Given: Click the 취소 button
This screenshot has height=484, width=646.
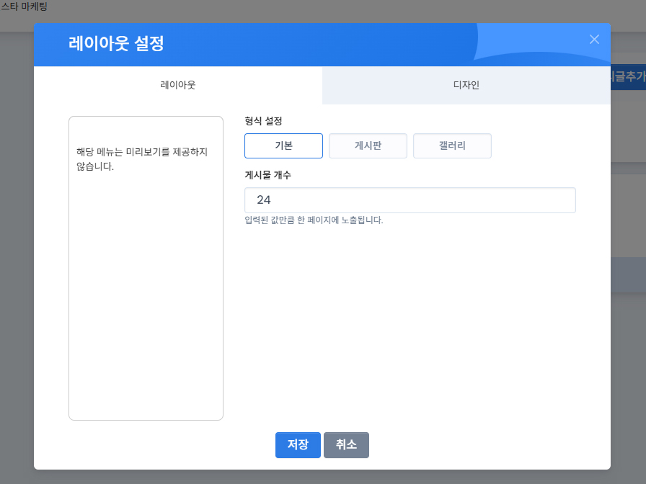Looking at the screenshot, I should [346, 445].
